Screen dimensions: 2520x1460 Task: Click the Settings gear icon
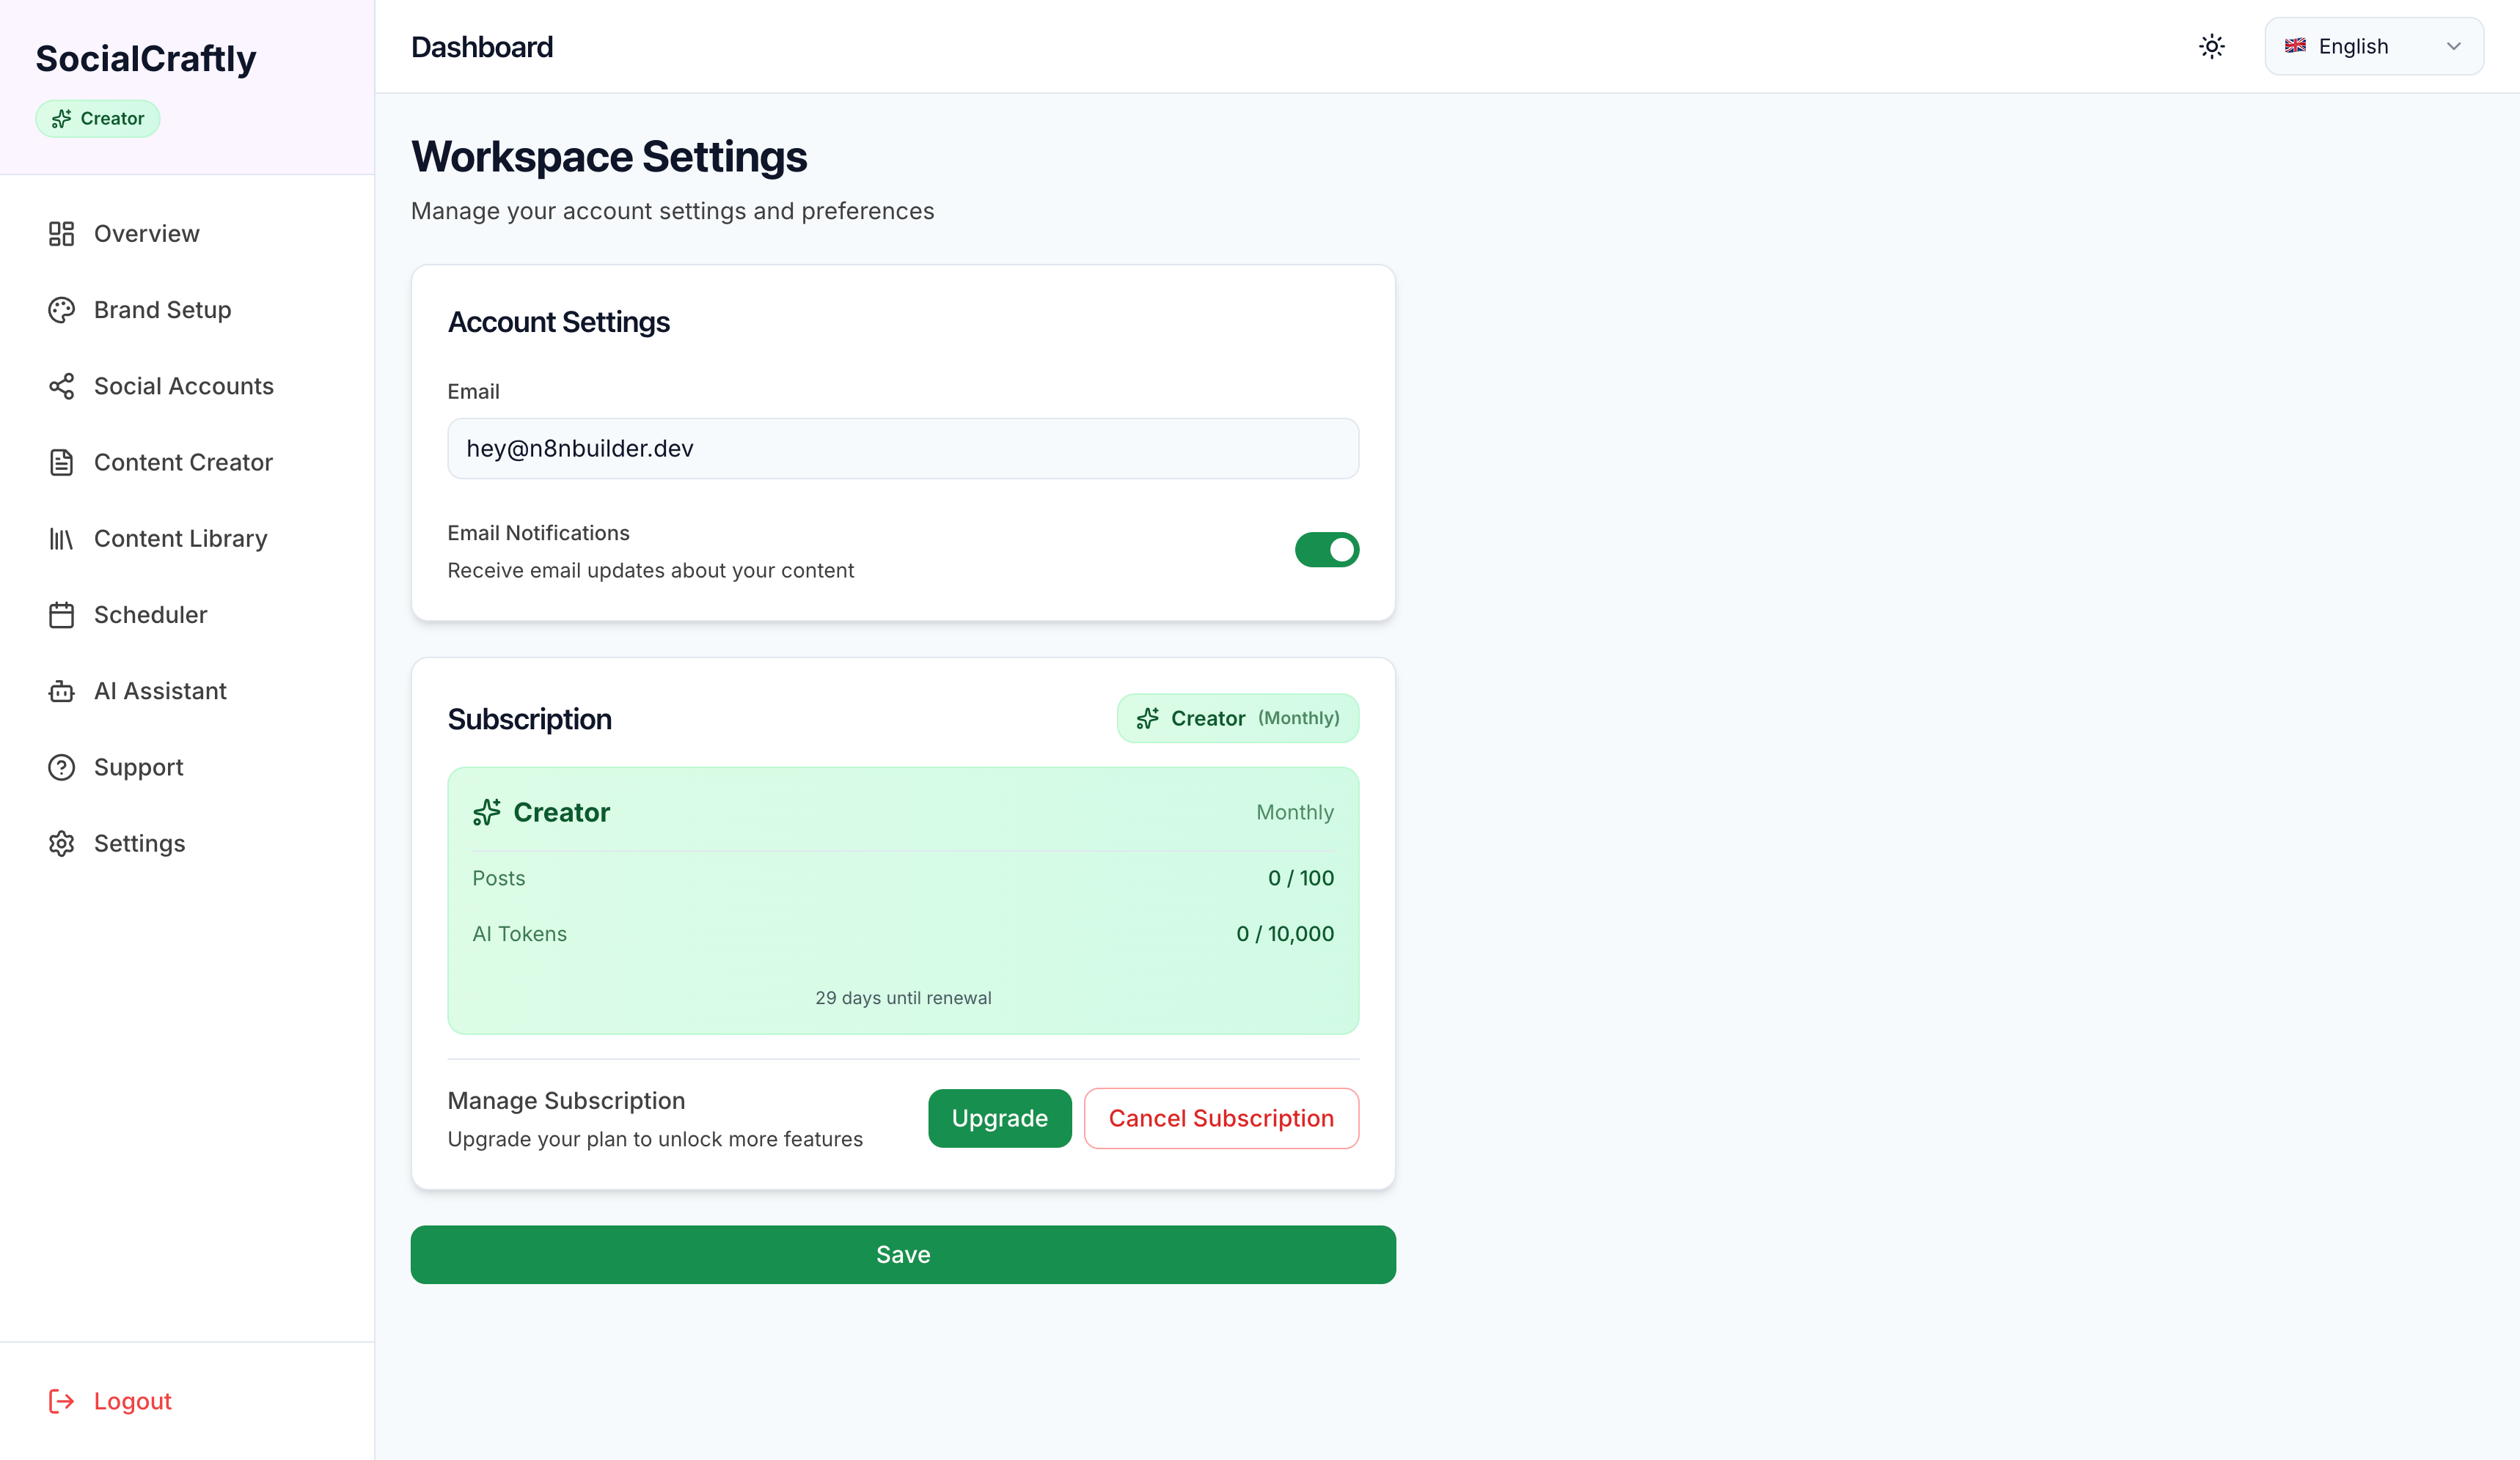61,842
